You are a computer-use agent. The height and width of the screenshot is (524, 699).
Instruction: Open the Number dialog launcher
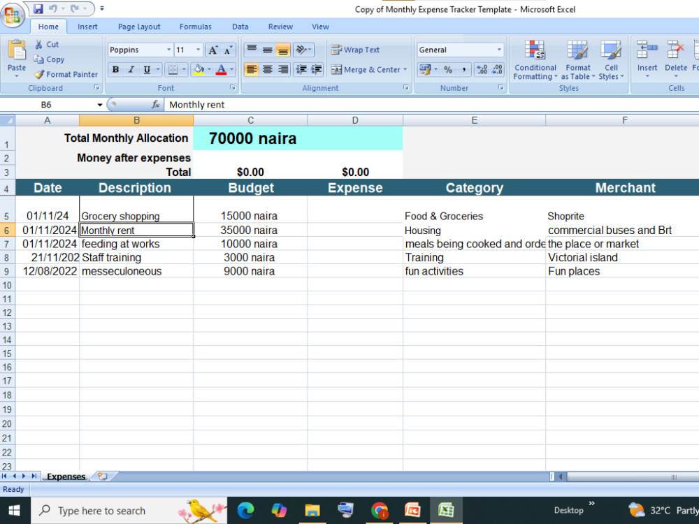point(500,88)
